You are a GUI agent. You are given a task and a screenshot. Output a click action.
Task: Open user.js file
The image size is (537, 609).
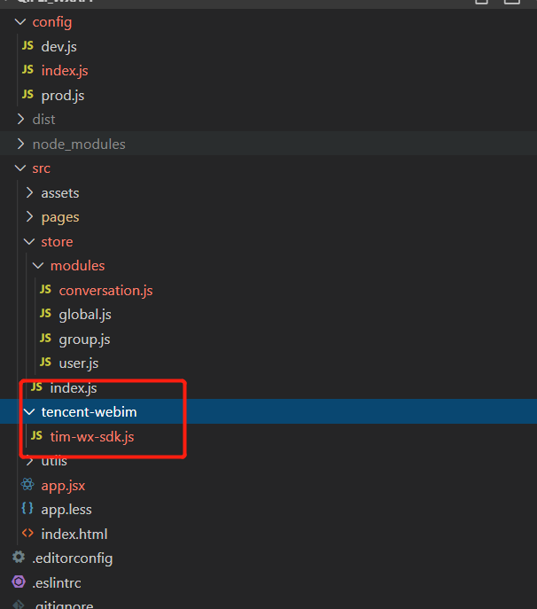point(79,364)
